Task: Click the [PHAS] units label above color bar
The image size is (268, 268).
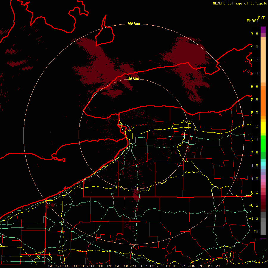Action: coord(252,21)
